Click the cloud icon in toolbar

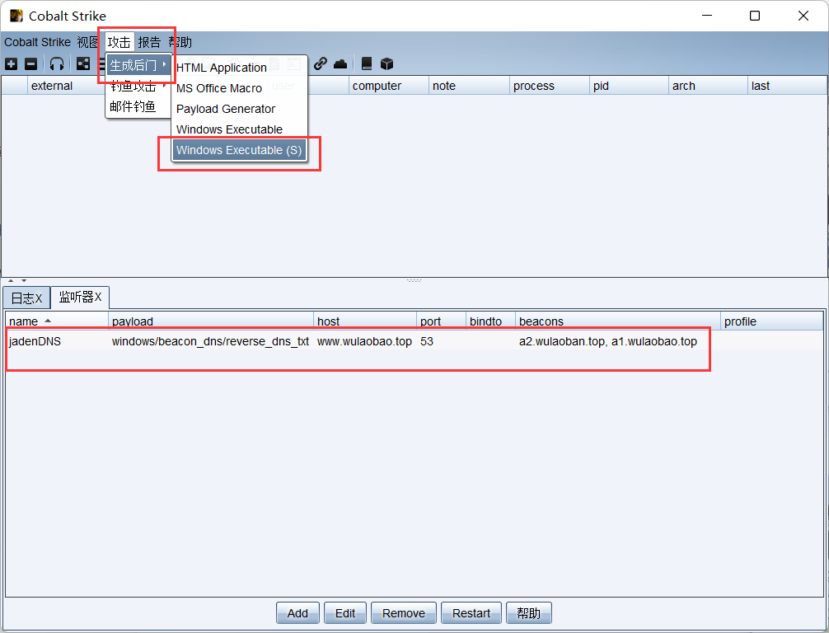pos(340,64)
